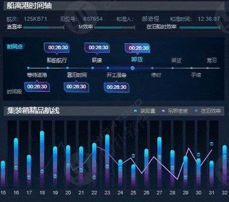Click the blue marker icon beside 在泊效率

pyautogui.click(x=196, y=111)
